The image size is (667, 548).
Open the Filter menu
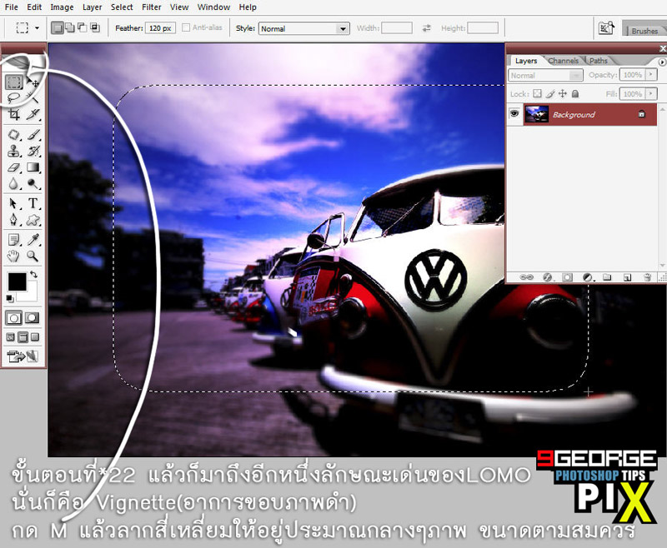coord(152,7)
